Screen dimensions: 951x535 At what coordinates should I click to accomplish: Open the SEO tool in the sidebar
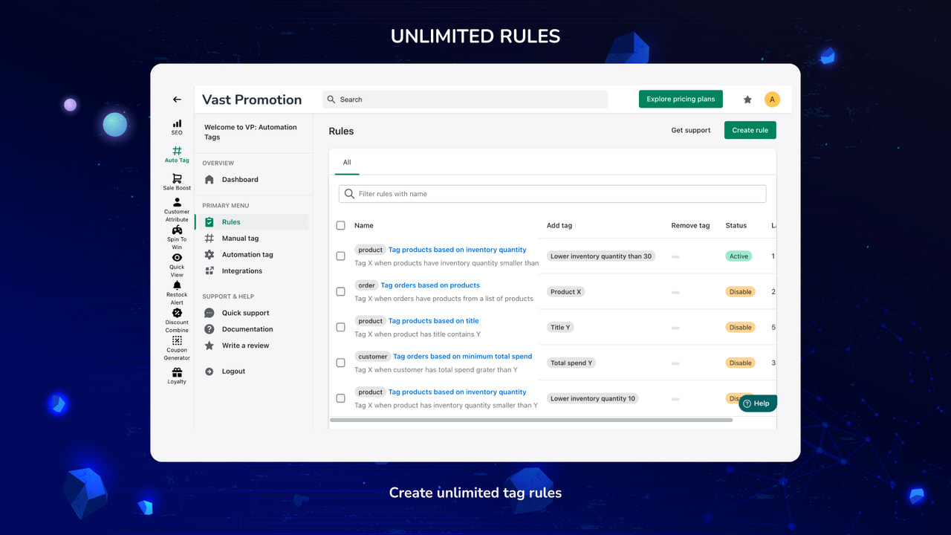tap(176, 126)
